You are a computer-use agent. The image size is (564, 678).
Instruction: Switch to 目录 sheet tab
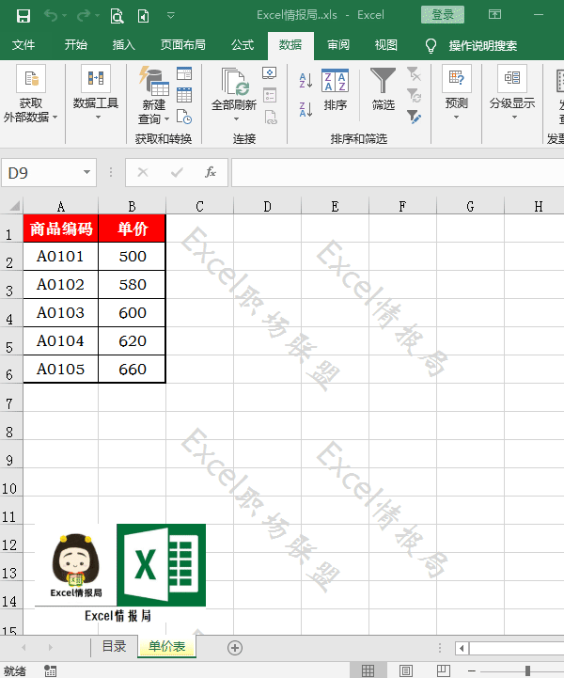pos(114,647)
